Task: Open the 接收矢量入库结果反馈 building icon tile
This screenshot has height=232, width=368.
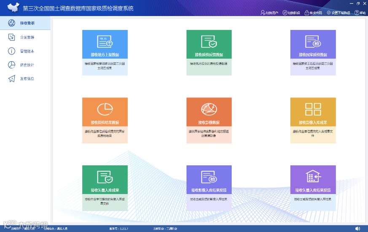Action: [x=313, y=176]
